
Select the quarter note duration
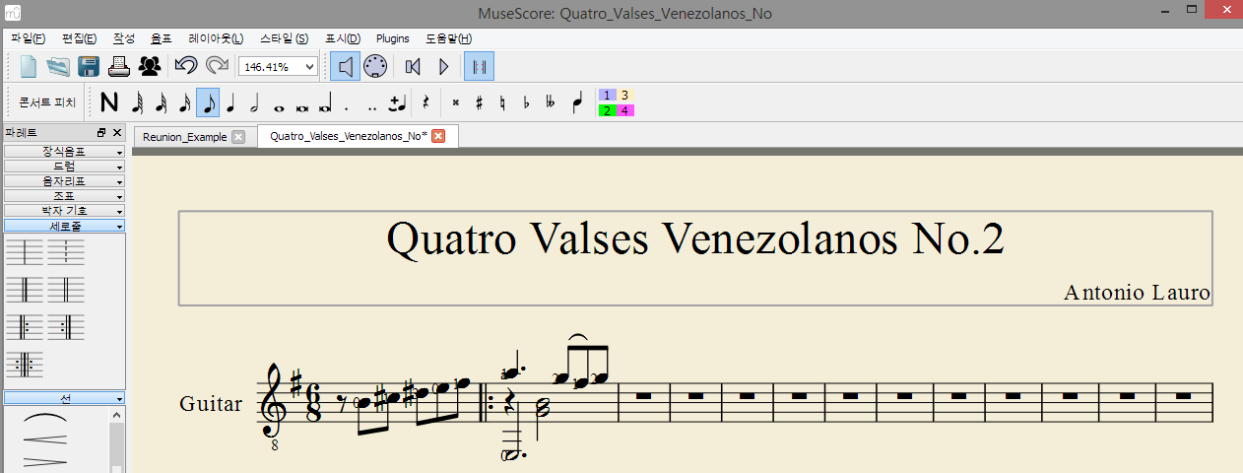[x=231, y=102]
